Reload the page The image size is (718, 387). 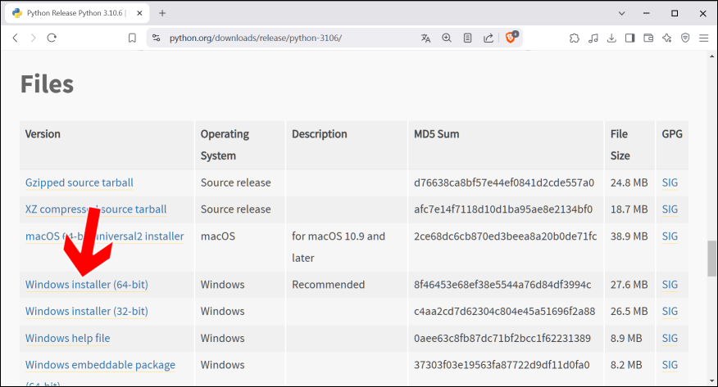(x=52, y=38)
